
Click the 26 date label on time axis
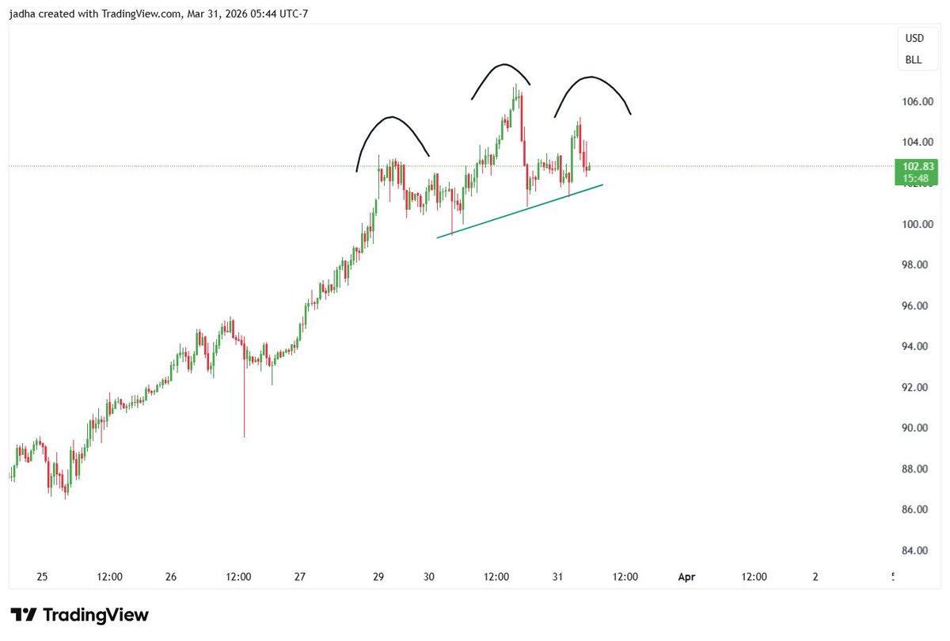point(171,578)
